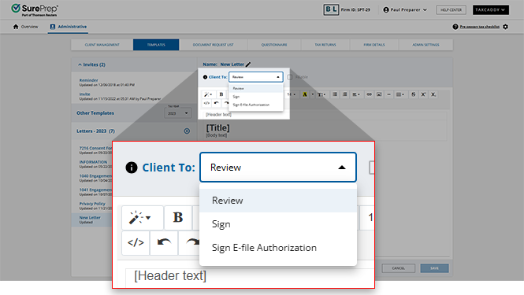Apply strikethrough formatting
Viewport: 524px width, 295px height.
coord(414,94)
